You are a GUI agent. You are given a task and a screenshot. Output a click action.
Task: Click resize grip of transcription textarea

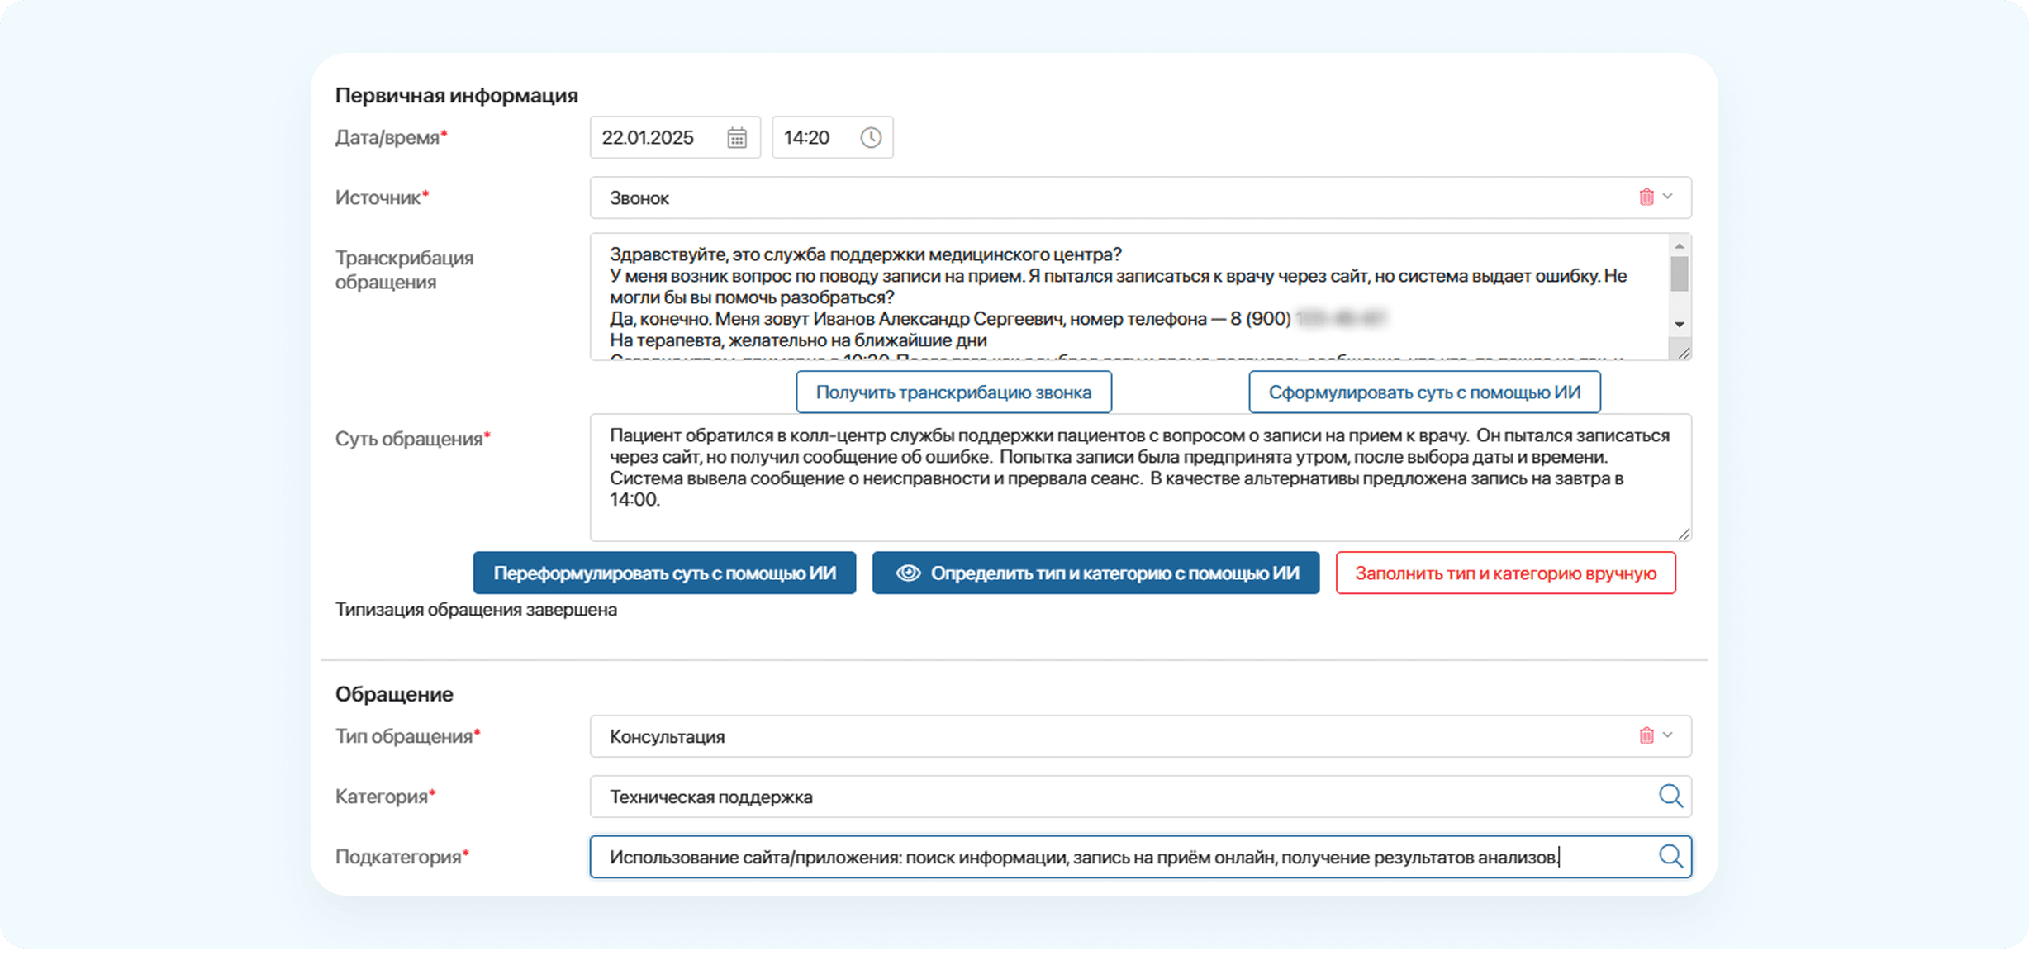1684,353
